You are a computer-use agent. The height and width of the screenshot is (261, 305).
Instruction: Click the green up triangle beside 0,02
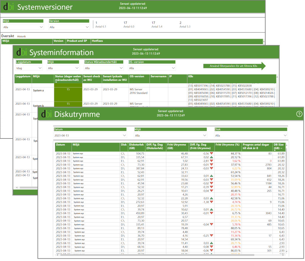[211, 157]
